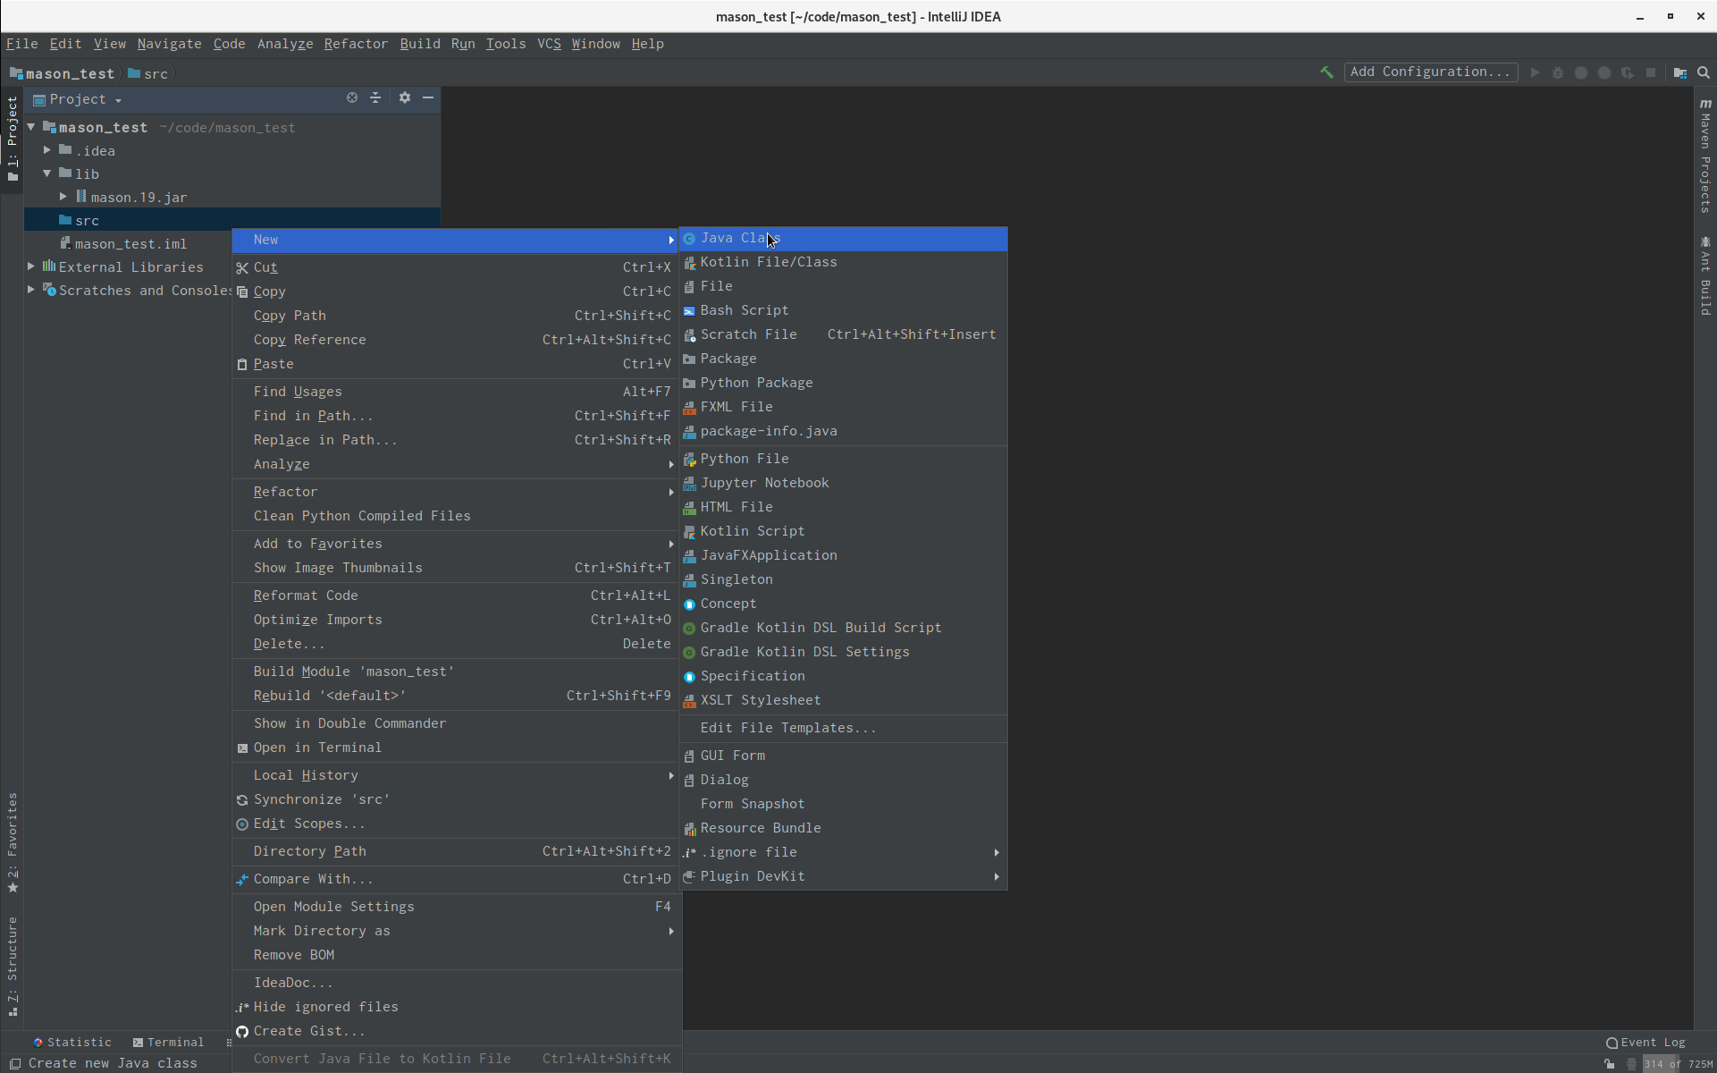Open the Refactor submenu in context menu

coord(456,492)
